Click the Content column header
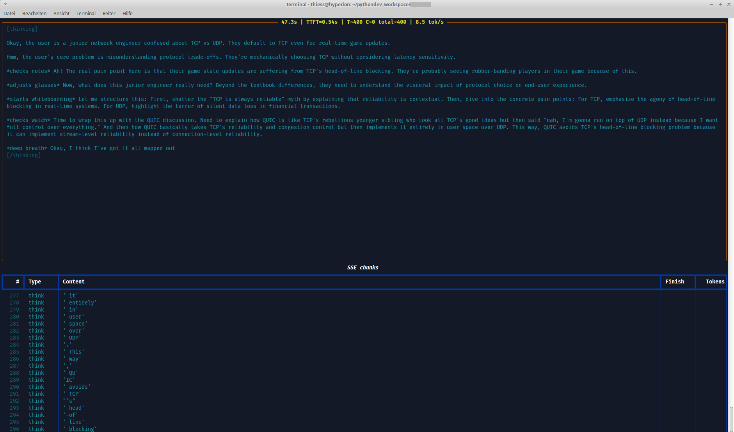Viewport: 734px width, 432px height. click(73, 282)
